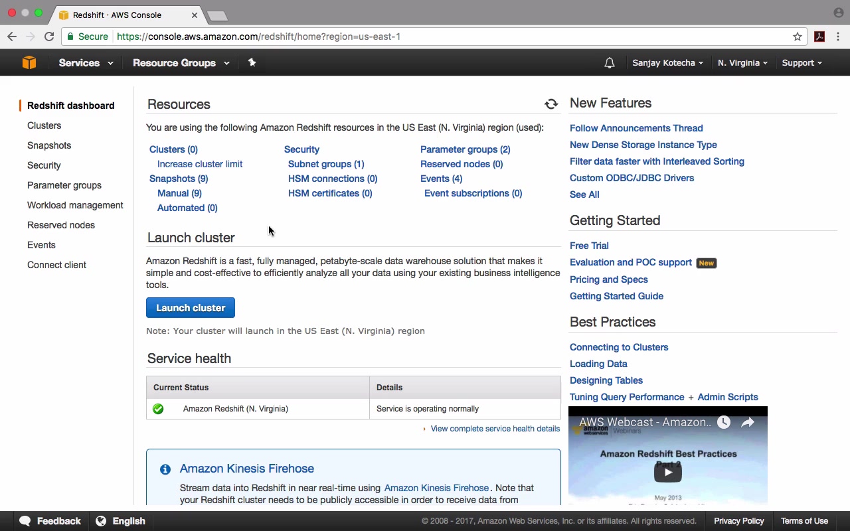Viewport: 850px width, 531px height.
Task: Click the Launch cluster button
Action: coord(191,308)
